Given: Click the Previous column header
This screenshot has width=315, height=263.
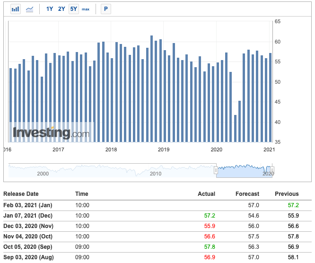Looking at the screenshot, I should coord(287,194).
